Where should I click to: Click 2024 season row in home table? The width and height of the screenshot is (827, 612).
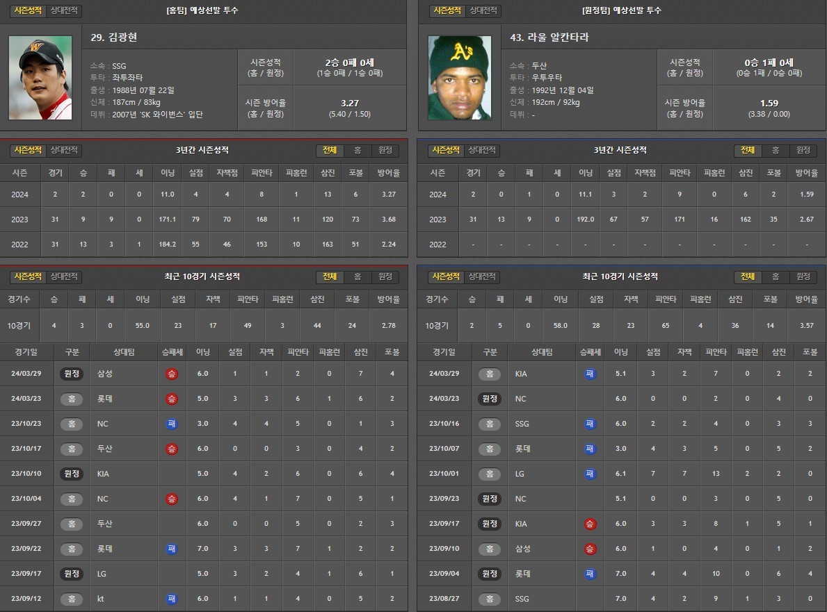coord(204,195)
